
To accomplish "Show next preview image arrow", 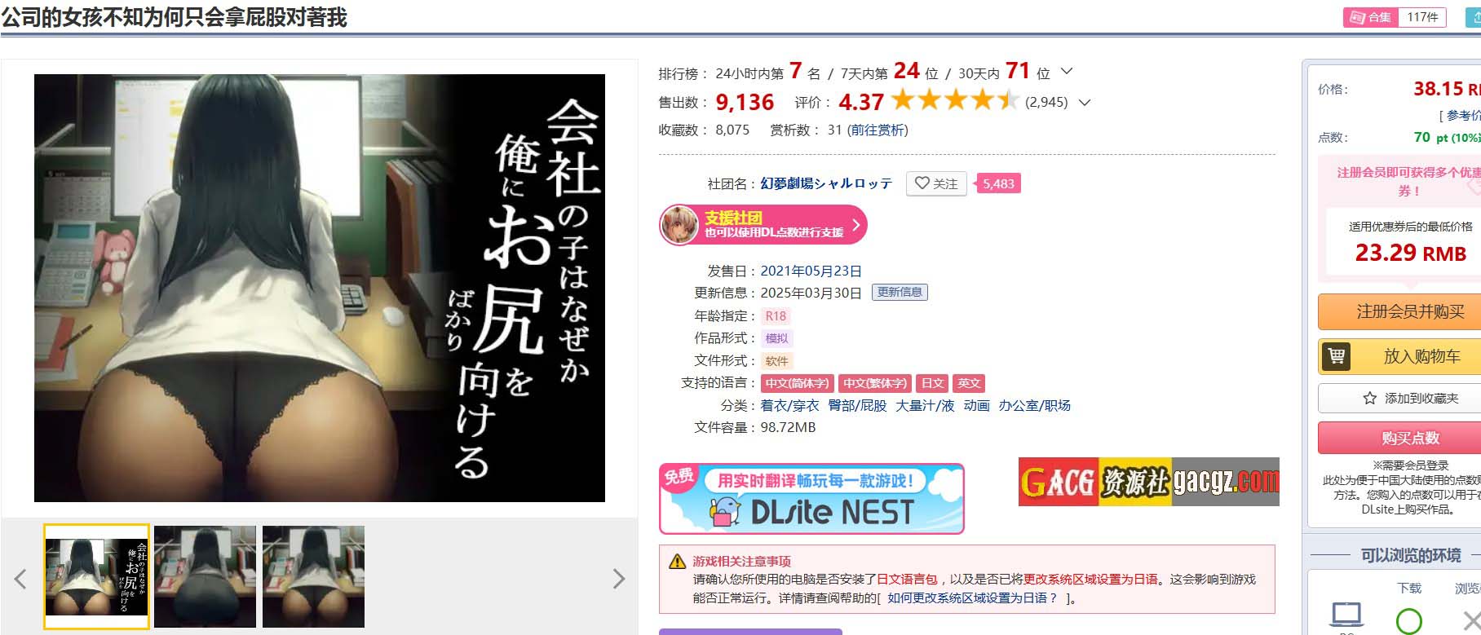I will (619, 579).
